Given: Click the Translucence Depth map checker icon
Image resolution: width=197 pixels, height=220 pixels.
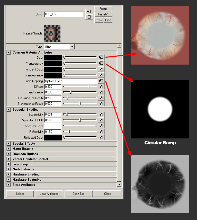Looking at the screenshot, I should tap(101, 98).
